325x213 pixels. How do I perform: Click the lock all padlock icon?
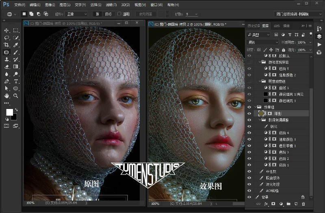(x=283, y=50)
